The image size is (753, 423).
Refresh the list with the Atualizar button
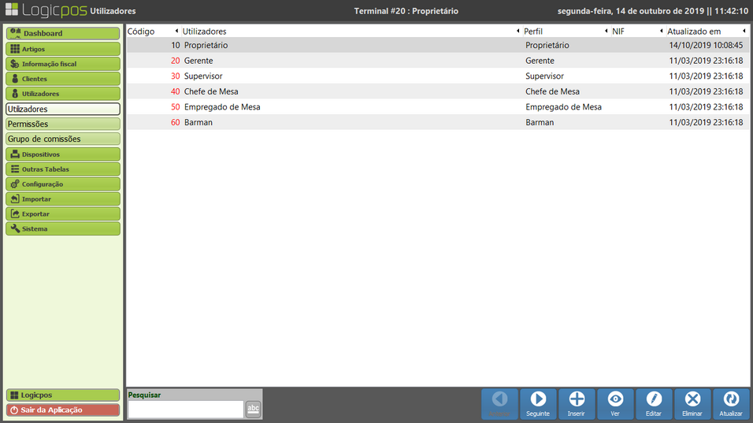pos(731,403)
